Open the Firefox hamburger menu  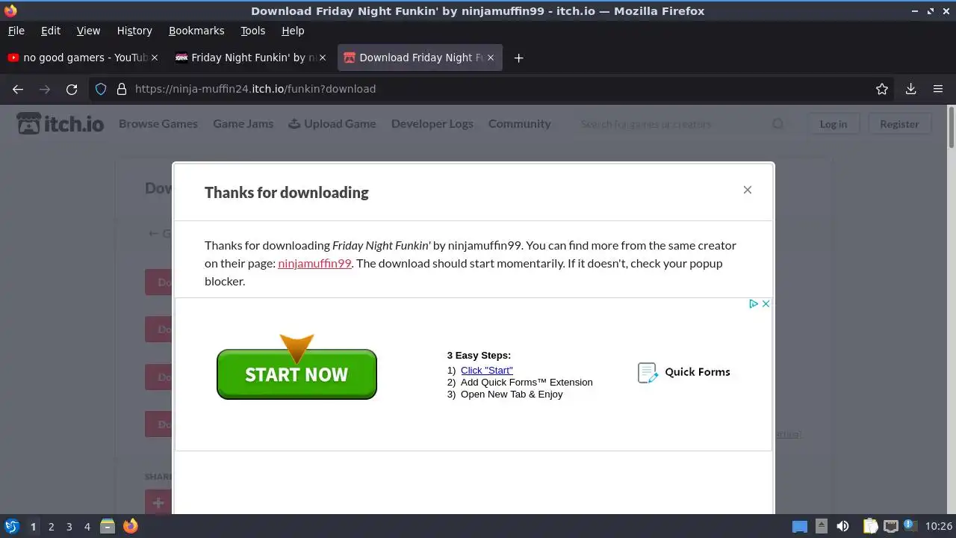(x=938, y=89)
